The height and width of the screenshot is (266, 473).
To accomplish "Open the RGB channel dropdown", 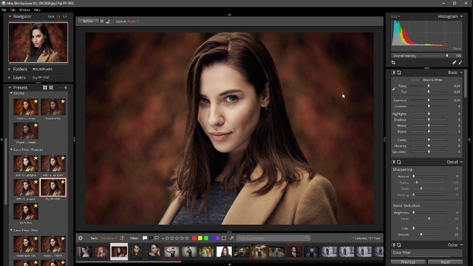I will 395,17.
